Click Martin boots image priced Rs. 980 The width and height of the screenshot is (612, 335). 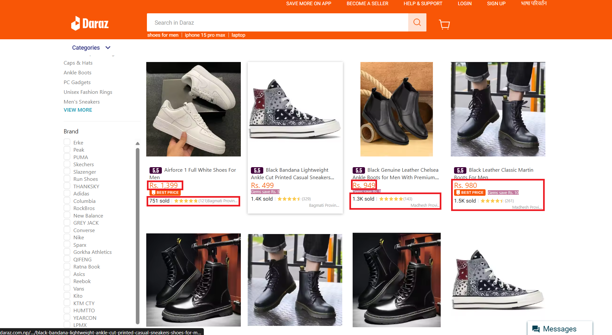tap(498, 109)
